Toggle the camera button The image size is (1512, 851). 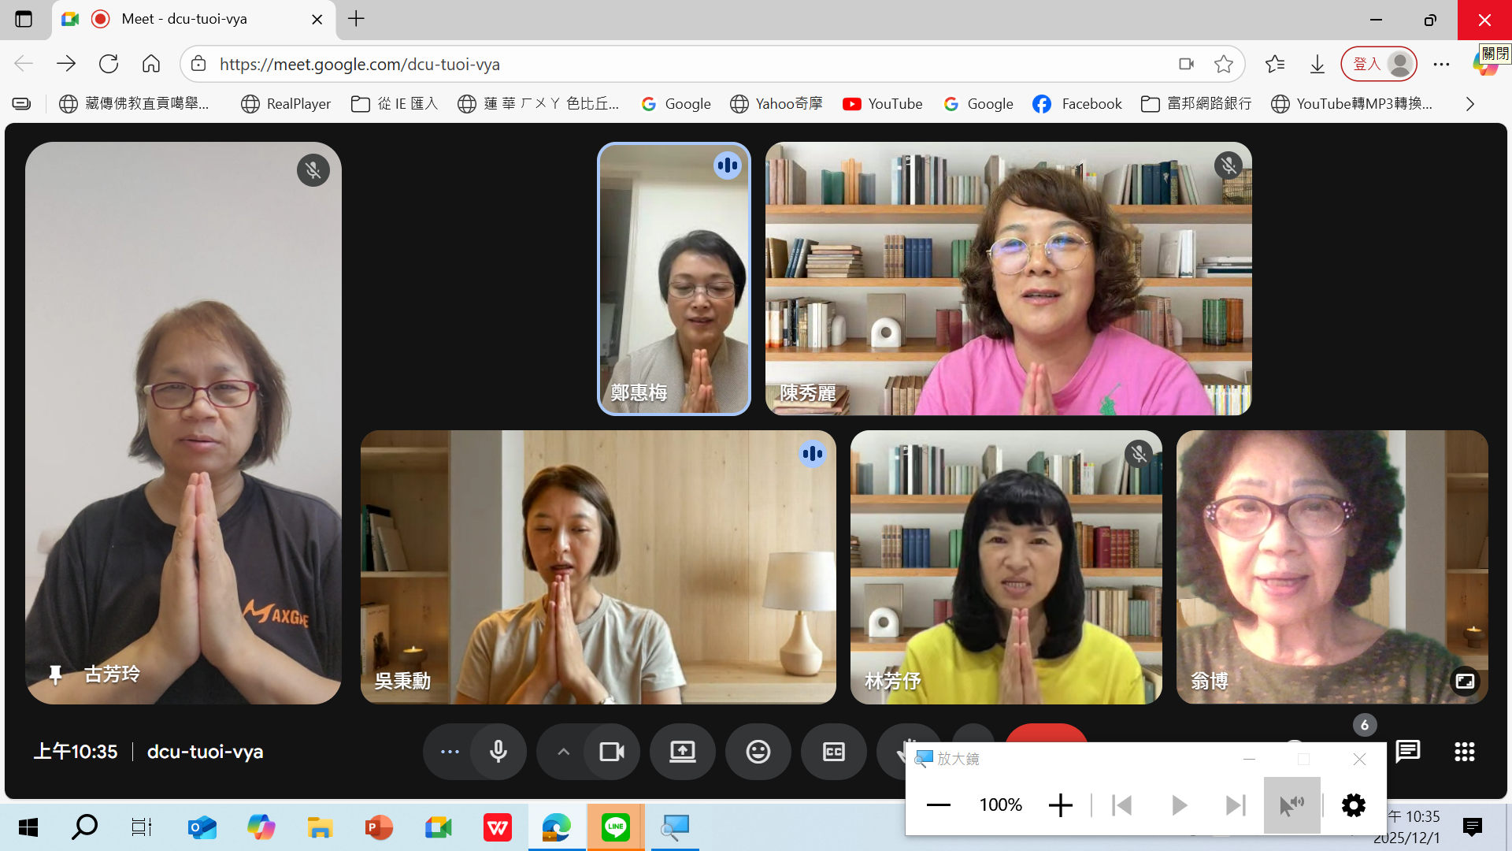point(611,752)
